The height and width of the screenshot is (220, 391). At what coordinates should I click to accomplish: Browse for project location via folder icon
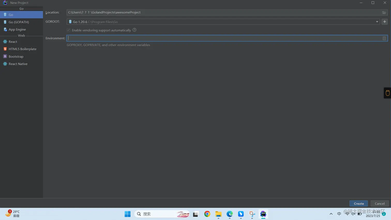(x=384, y=12)
